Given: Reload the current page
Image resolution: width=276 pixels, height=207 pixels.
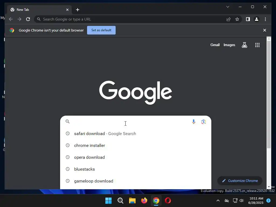Looking at the screenshot, I should pyautogui.click(x=28, y=19).
